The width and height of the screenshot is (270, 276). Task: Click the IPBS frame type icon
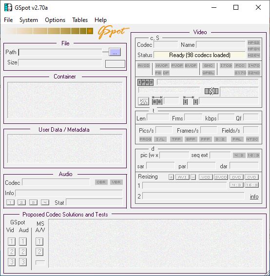(145, 82)
